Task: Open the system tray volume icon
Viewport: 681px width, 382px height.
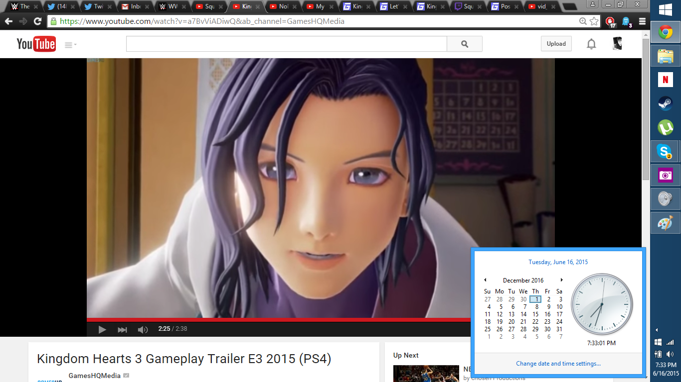Action: (x=671, y=354)
